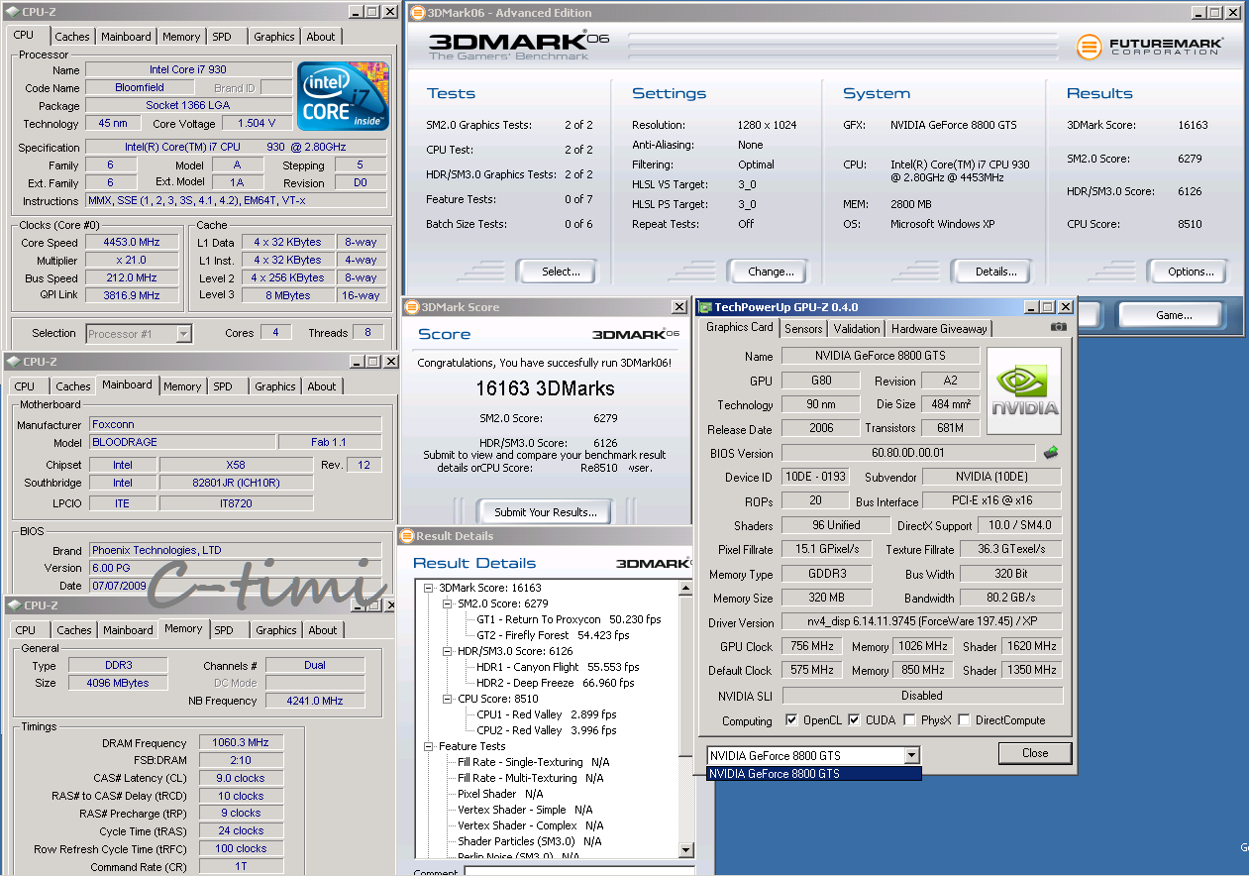This screenshot has height=877, width=1249.
Task: Click the 3DMark06 banner logo in main window
Action: [x=518, y=47]
